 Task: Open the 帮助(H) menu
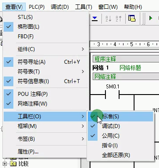coord(133,7)
